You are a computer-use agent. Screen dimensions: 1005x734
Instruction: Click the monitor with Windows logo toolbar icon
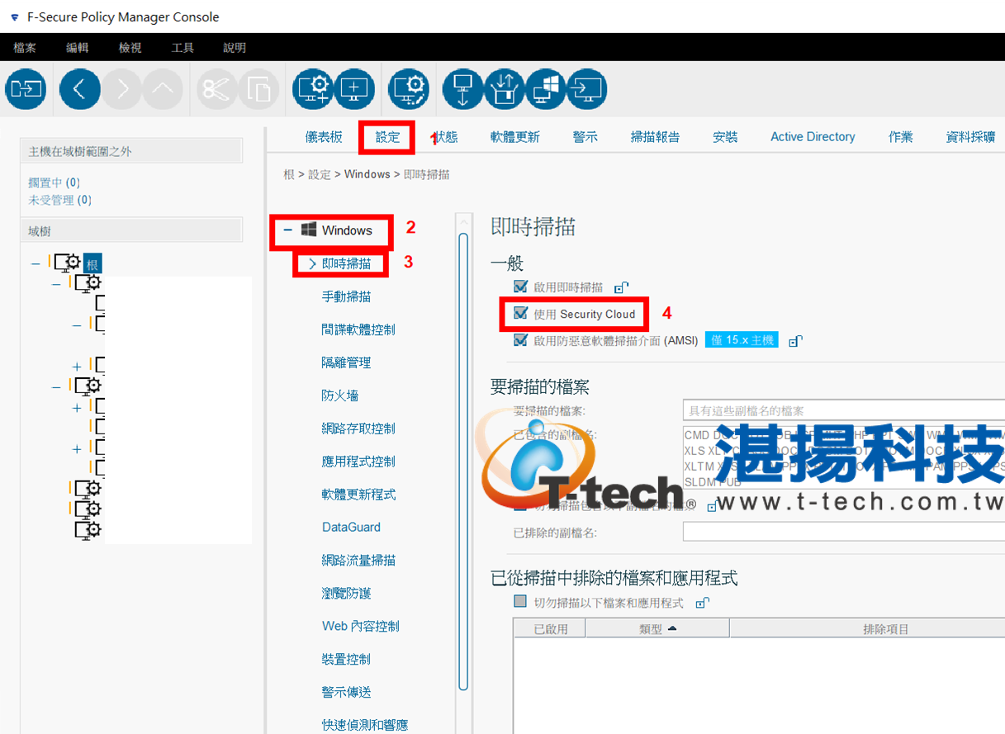coord(545,88)
